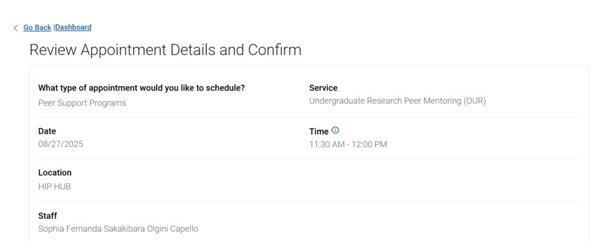Open the Time information icon
Viewport: 607px width, 242px height.
point(336,130)
